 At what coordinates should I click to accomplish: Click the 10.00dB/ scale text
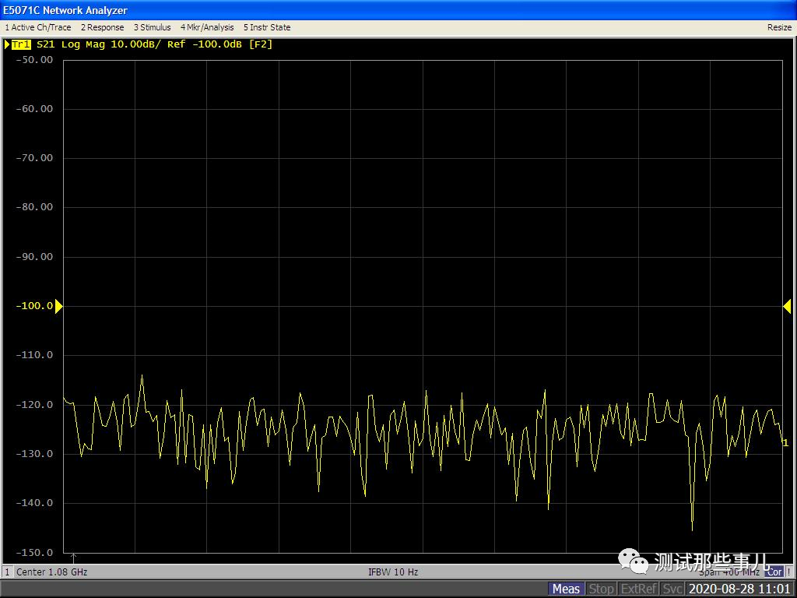[x=135, y=44]
